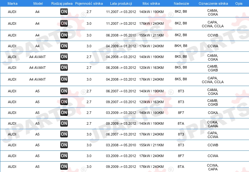Click the ON icon in the A5 09.2007 120kW row
This screenshot has height=172, width=249.
[64, 102]
